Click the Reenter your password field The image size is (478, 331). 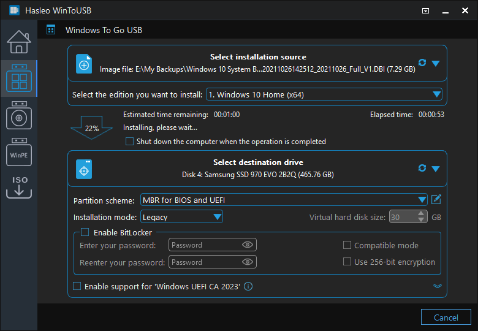212,262
